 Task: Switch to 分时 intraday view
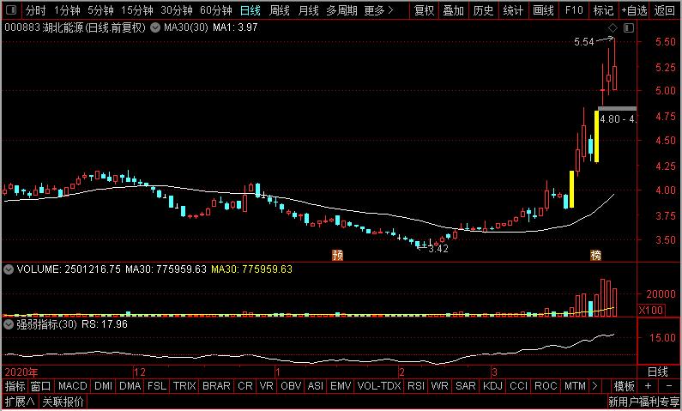[x=35, y=10]
